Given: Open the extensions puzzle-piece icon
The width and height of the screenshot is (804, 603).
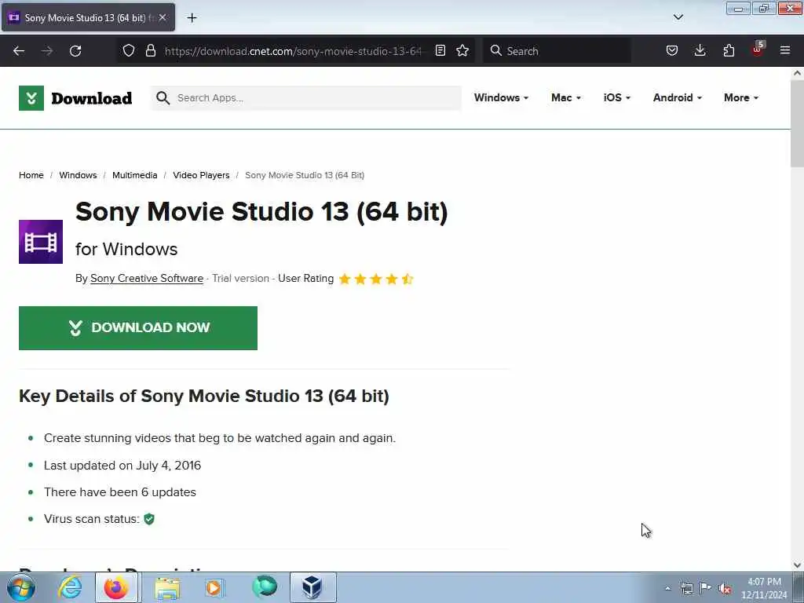Looking at the screenshot, I should [729, 50].
